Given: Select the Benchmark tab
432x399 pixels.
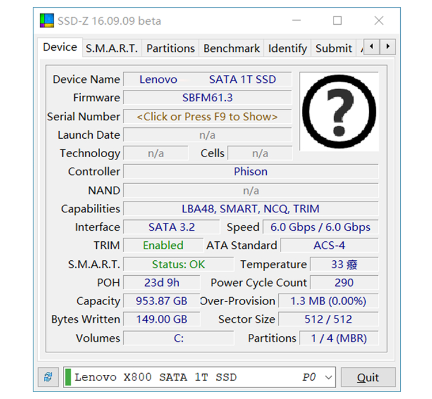Looking at the screenshot, I should click(x=232, y=48).
